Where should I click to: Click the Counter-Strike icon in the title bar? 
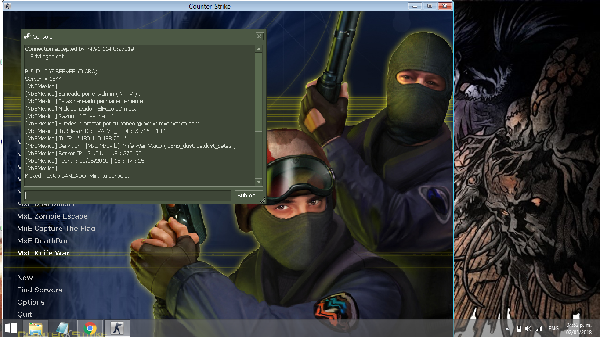point(8,6)
